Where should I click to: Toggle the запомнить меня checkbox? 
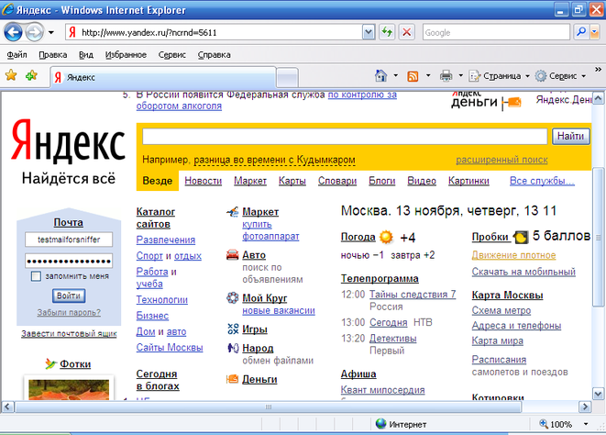pos(36,276)
